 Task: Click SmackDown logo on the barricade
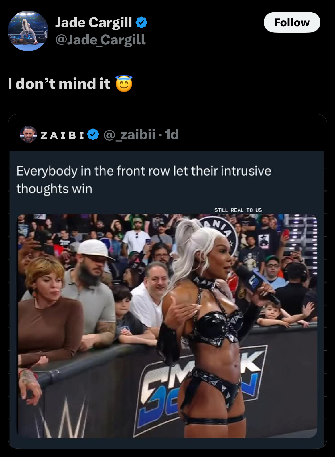(200, 387)
